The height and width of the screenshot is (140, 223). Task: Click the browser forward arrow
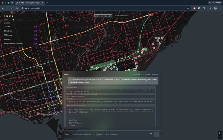[x=7, y=8]
